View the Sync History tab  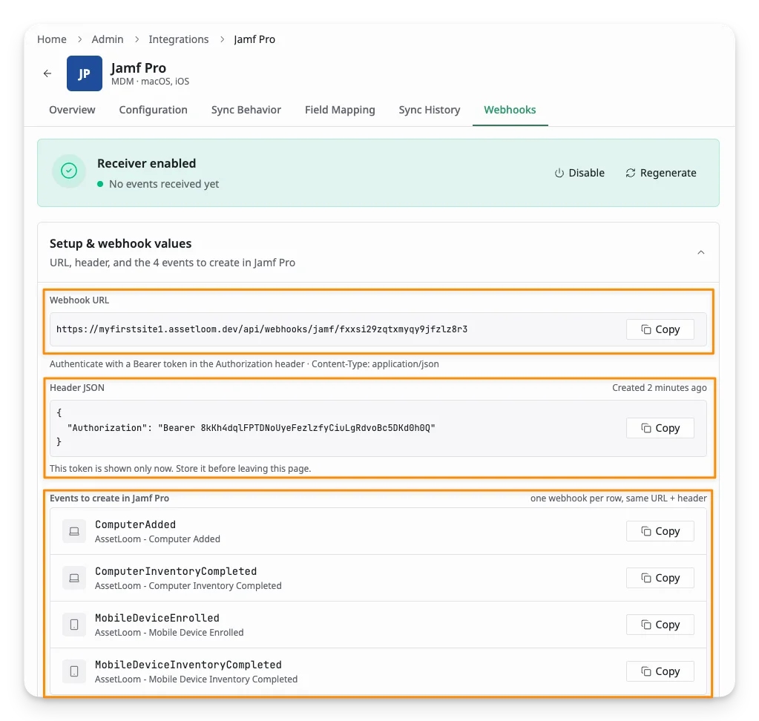click(x=430, y=110)
